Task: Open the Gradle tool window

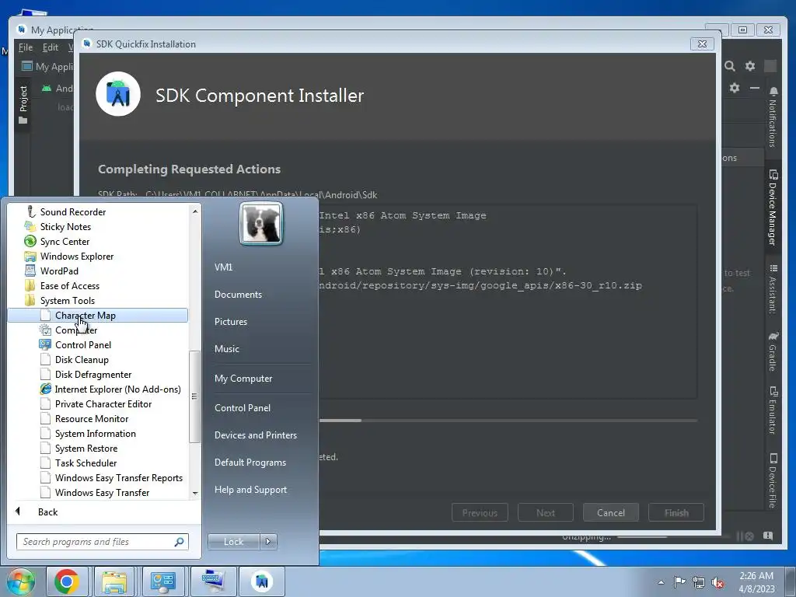Action: click(x=773, y=352)
